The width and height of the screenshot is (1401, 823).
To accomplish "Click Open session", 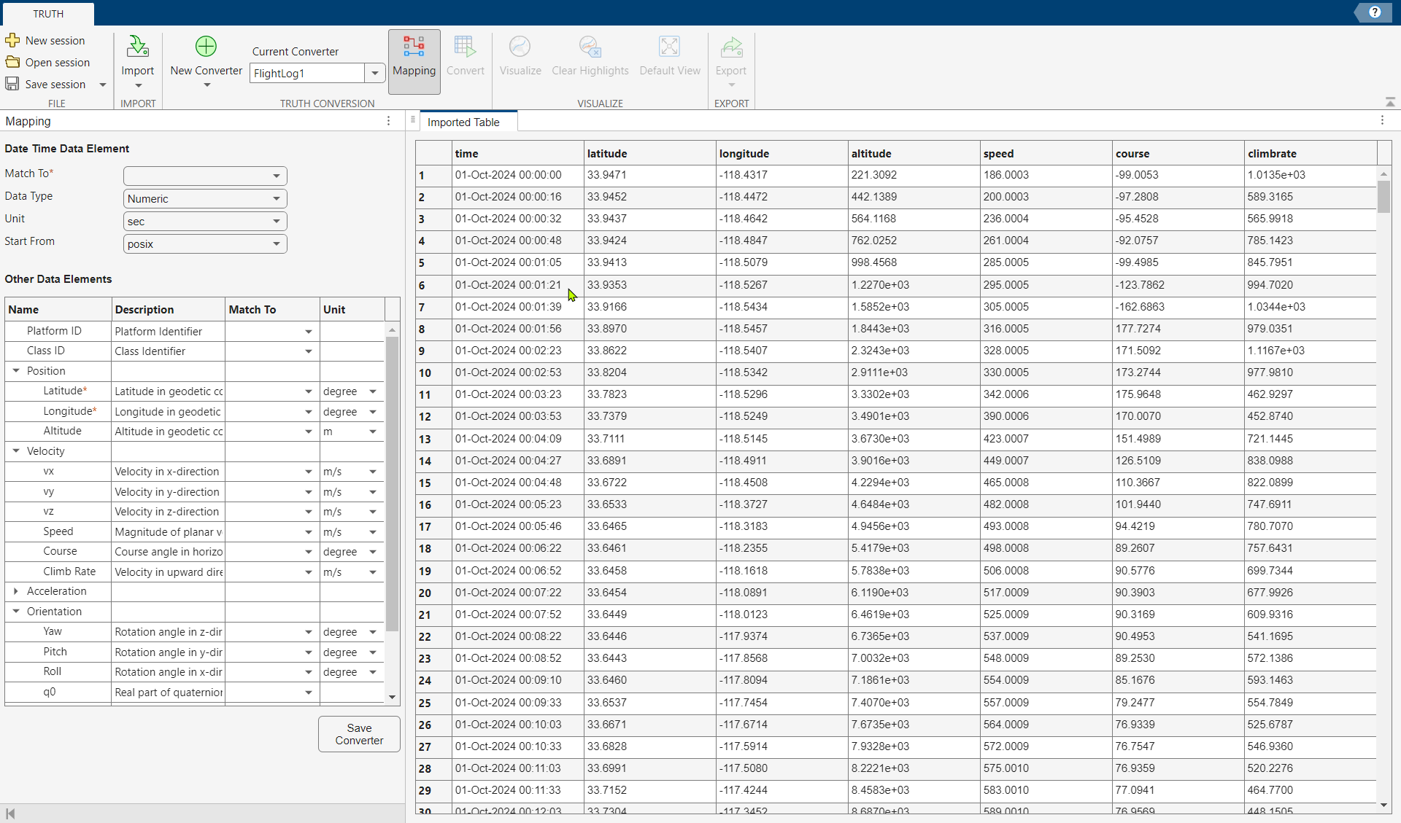I will [x=57, y=63].
